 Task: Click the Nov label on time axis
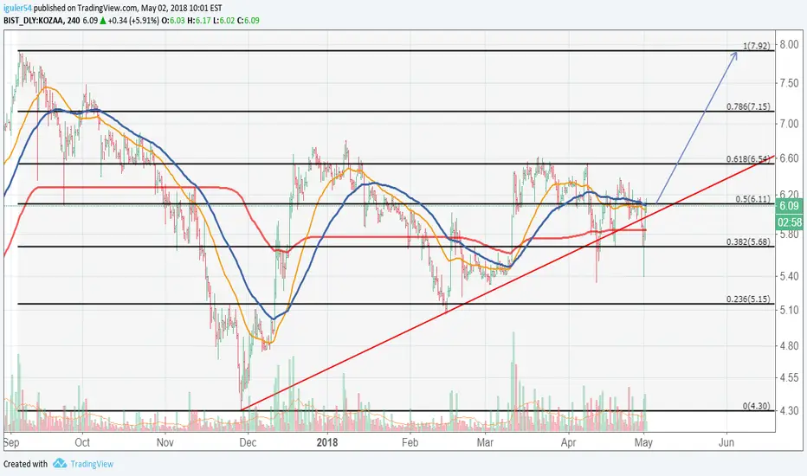tap(165, 442)
